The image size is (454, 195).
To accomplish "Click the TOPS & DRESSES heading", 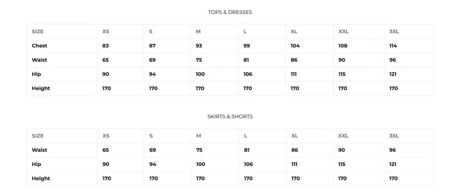I will click(230, 12).
